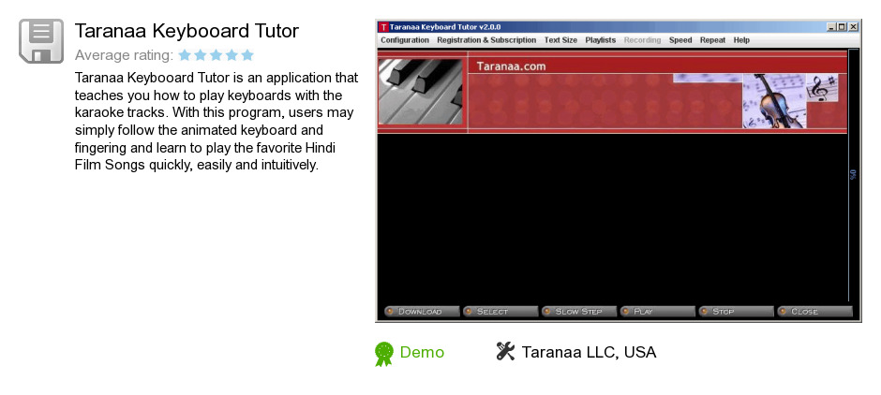The width and height of the screenshot is (881, 395).
Task: Open the Repeat menu
Action: (712, 40)
